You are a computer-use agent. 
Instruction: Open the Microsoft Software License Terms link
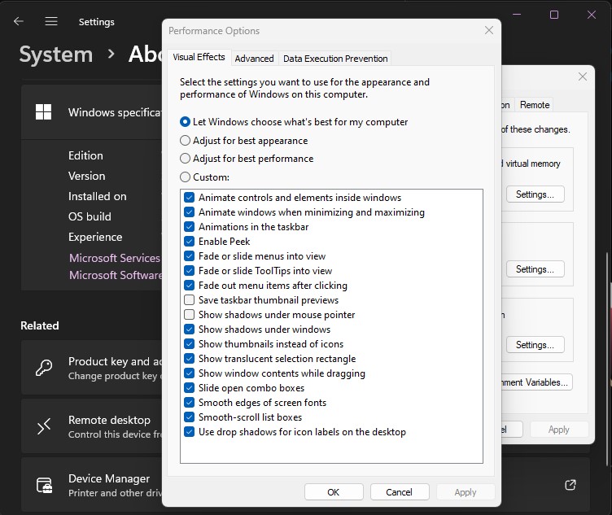tap(115, 275)
